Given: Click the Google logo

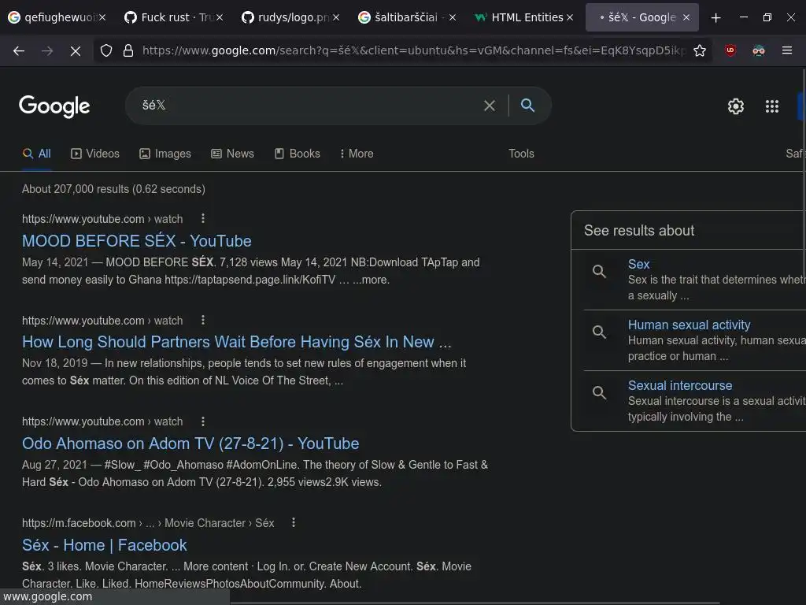Looking at the screenshot, I should [x=54, y=106].
